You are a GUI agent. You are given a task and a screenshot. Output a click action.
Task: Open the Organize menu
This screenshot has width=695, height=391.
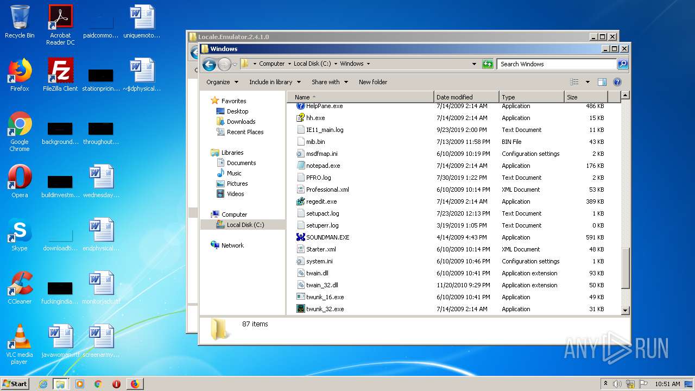pyautogui.click(x=222, y=82)
